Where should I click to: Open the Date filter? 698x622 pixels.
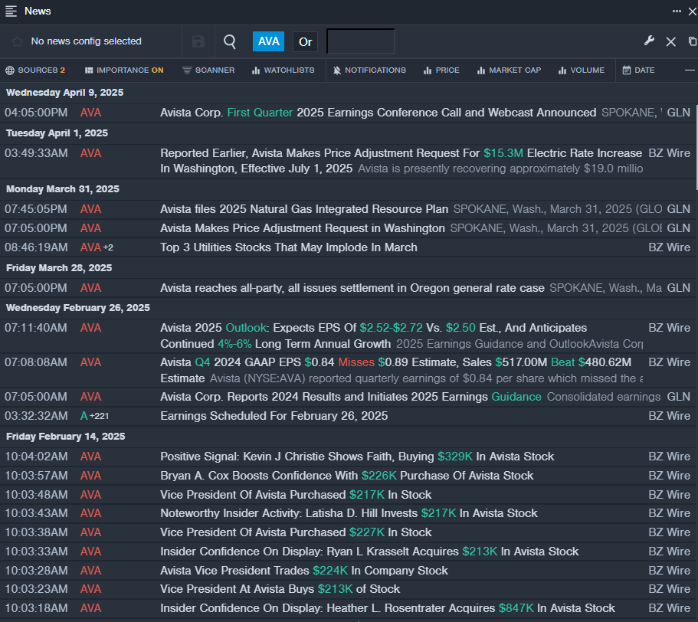click(x=638, y=70)
